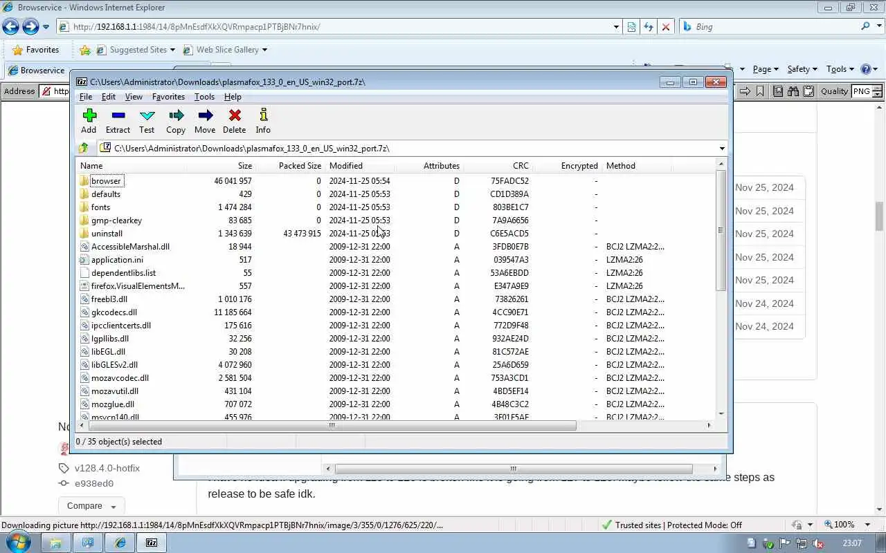Viewport: 886px width, 553px height.
Task: Select the gmp-clearkey folder row
Action: click(395, 221)
